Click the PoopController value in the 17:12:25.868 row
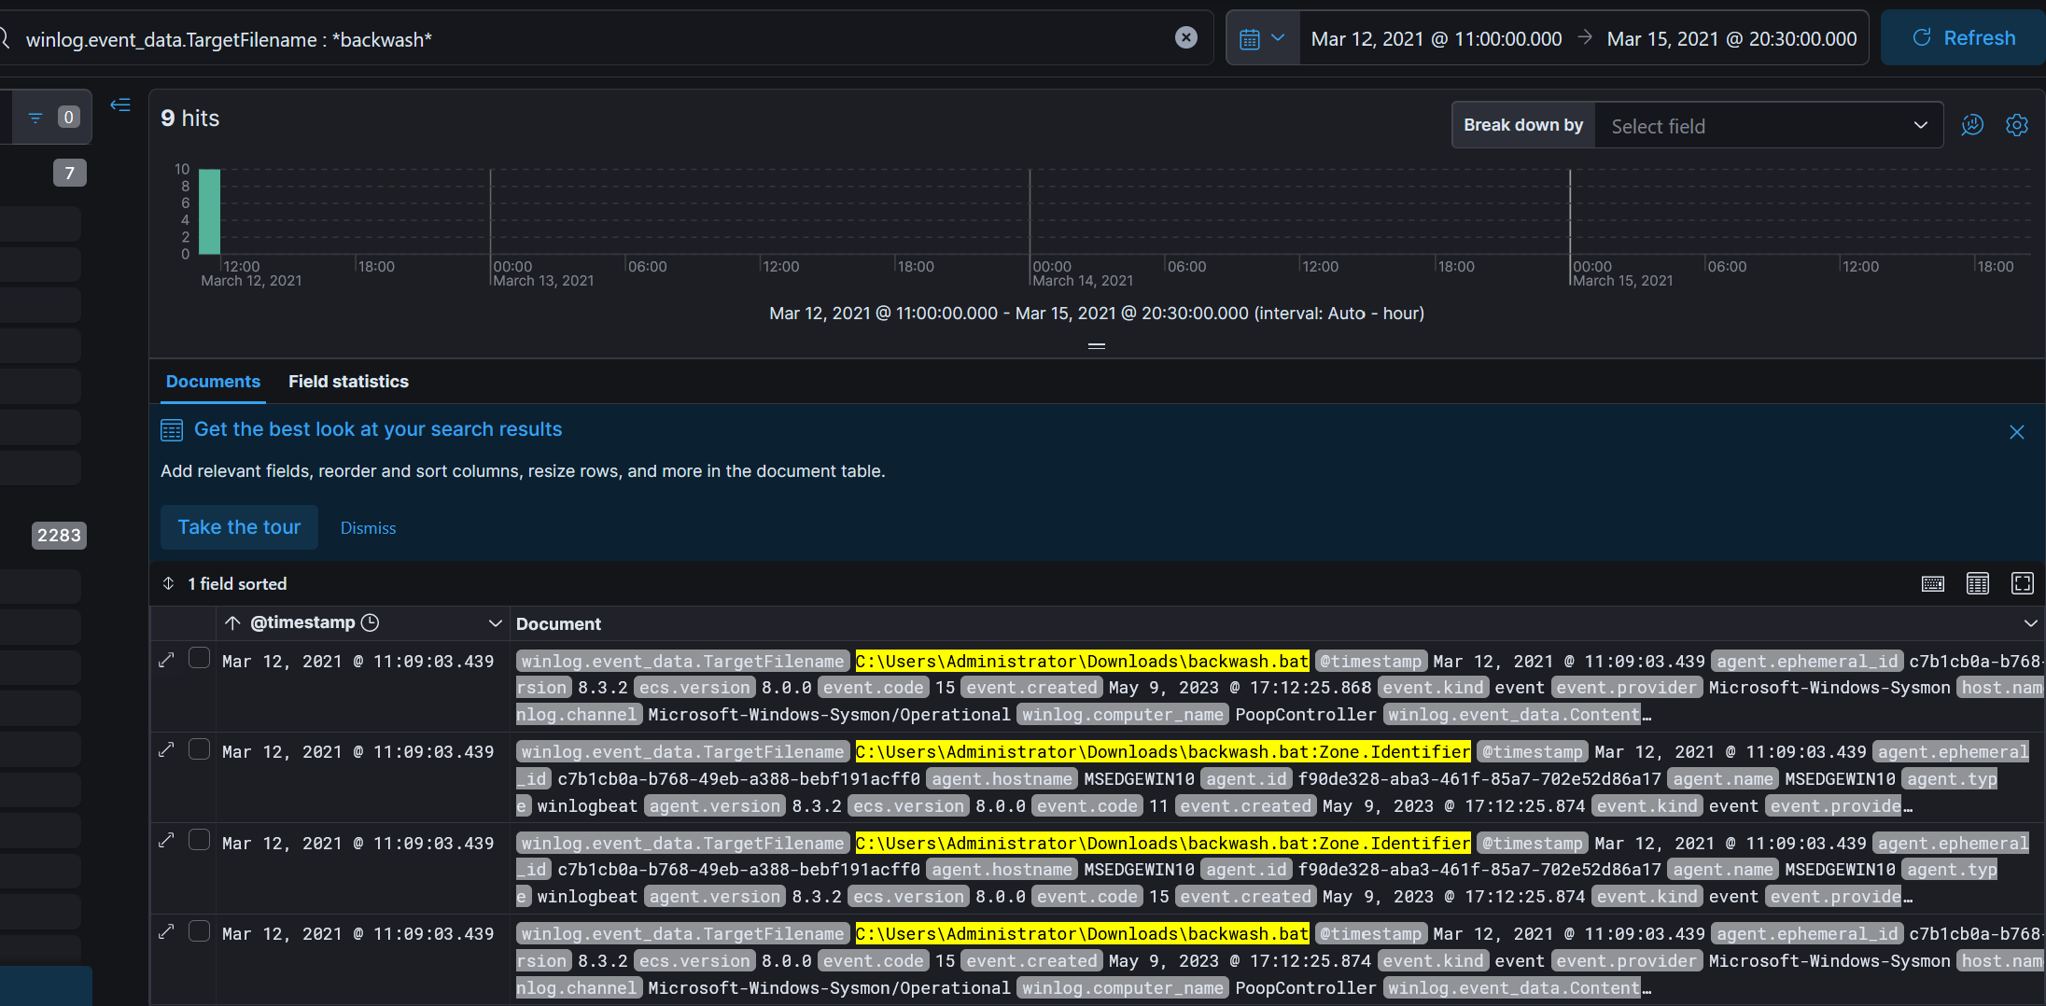This screenshot has width=2046, height=1006. (x=1305, y=715)
